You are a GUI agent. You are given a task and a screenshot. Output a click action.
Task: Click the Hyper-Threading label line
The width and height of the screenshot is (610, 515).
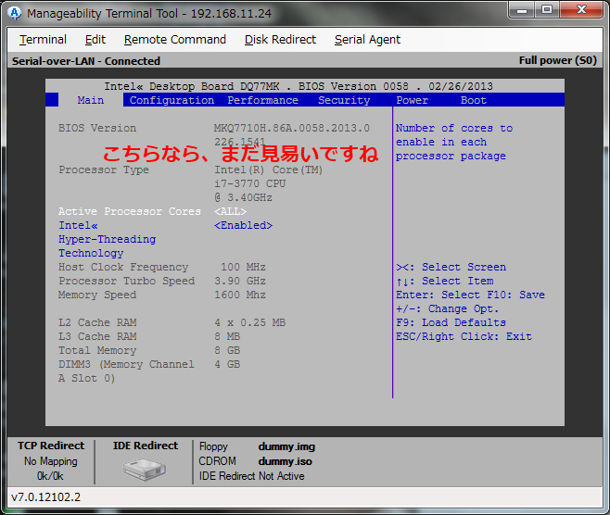(107, 239)
